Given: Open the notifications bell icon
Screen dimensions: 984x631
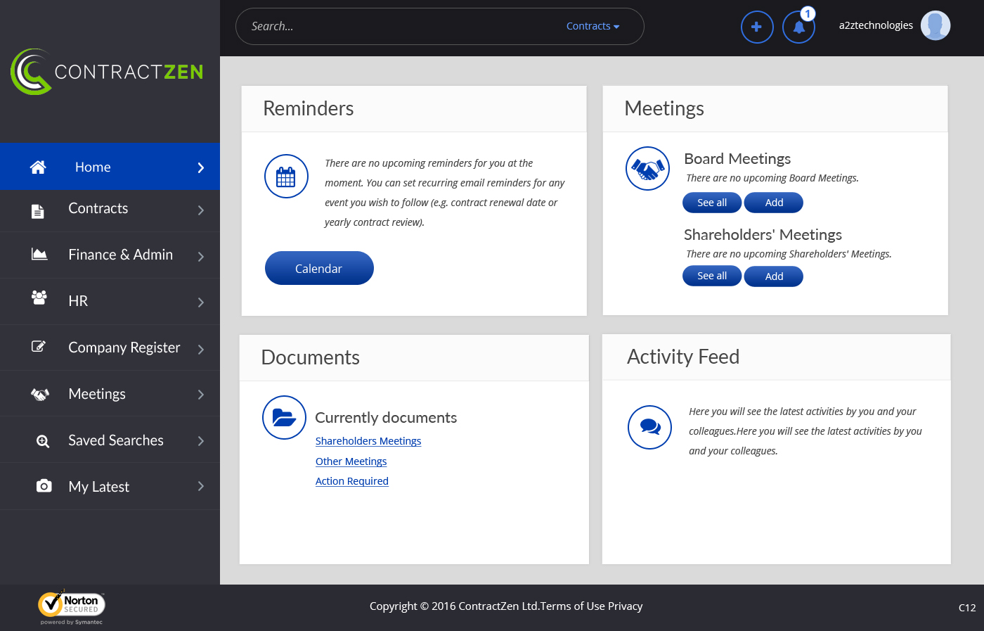Looking at the screenshot, I should [798, 27].
